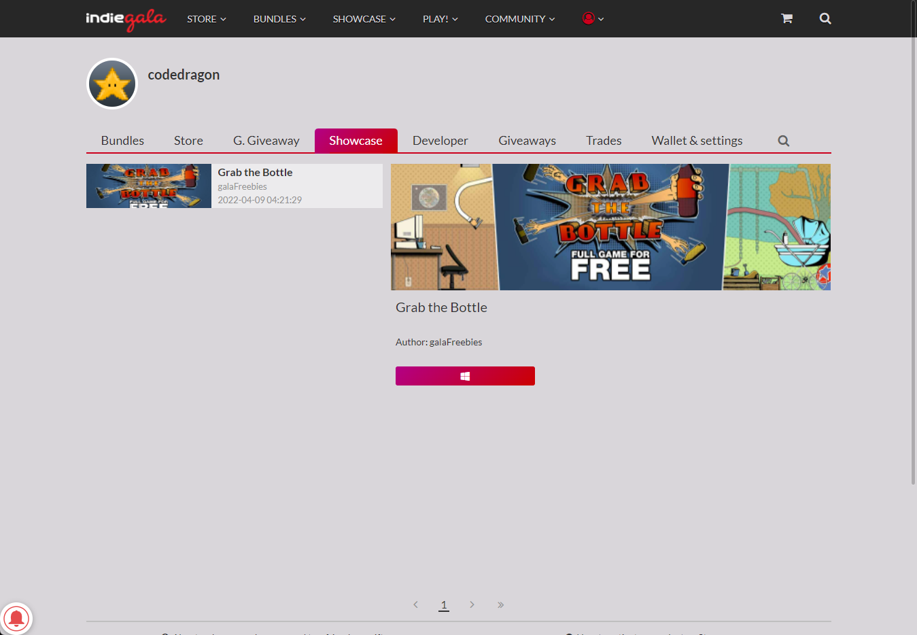Click Grab the Bottle title in list

(255, 173)
